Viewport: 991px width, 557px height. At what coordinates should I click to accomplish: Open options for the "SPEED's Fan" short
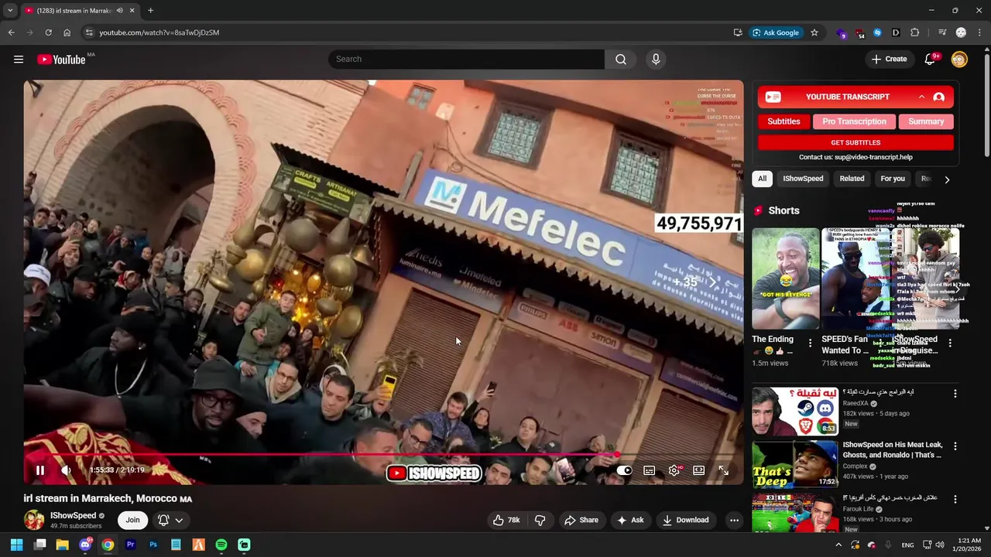880,343
